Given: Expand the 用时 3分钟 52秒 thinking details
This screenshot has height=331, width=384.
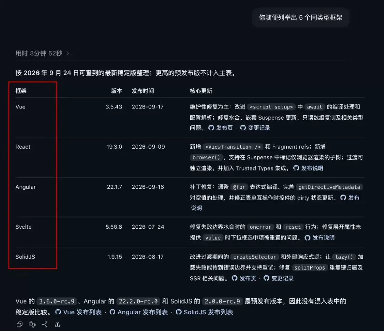Looking at the screenshot, I should pyautogui.click(x=42, y=53).
